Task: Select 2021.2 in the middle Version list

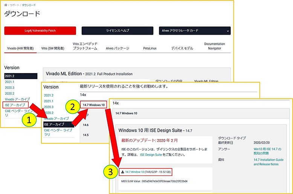Action: [x=49, y=95]
